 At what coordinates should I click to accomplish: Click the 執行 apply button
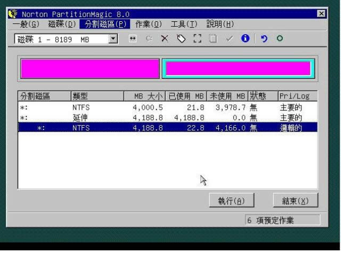232,200
